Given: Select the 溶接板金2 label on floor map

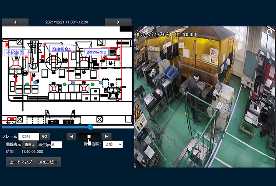Looking at the screenshot, I should 96,52.
